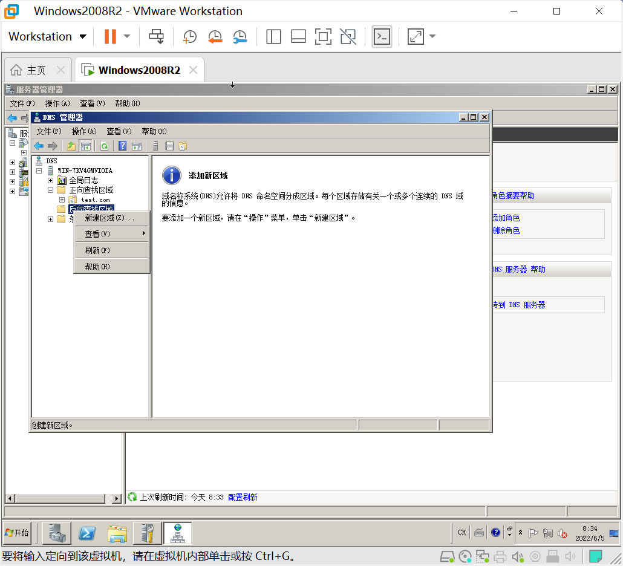Image resolution: width=623 pixels, height=566 pixels.
Task: Expand the 全局日志 node
Action: pyautogui.click(x=50, y=180)
